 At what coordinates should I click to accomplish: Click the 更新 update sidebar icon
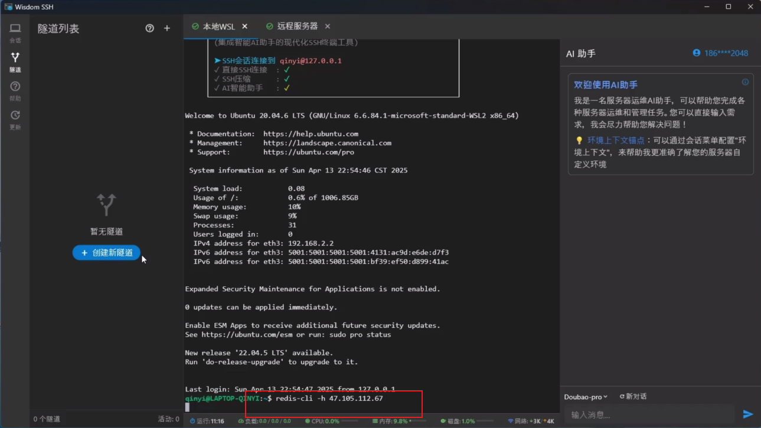(15, 115)
